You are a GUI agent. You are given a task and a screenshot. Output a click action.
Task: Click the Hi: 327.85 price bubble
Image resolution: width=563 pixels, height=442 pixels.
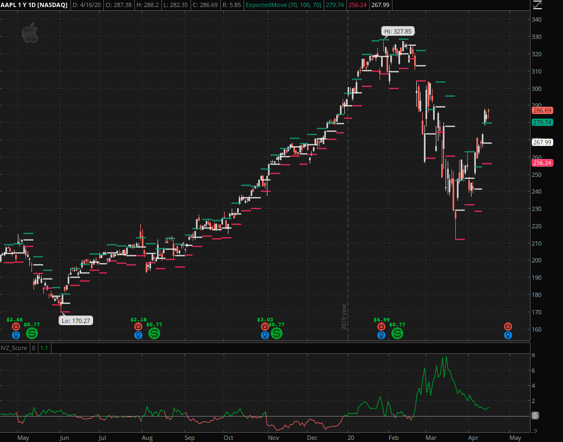(398, 31)
